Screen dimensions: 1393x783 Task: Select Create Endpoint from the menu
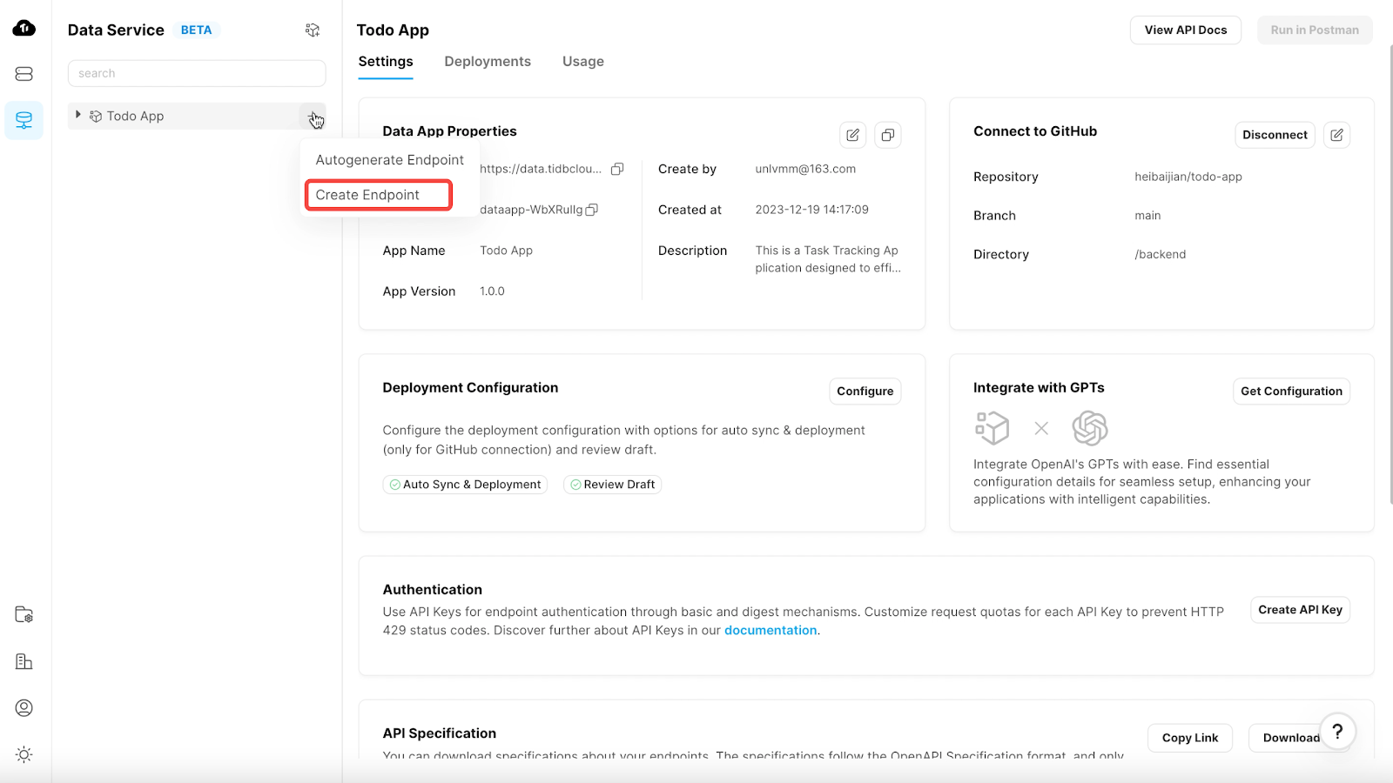(376, 194)
